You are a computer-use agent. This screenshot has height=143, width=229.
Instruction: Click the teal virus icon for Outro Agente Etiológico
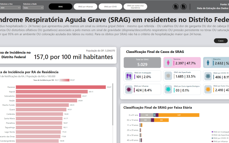point(168,89)
